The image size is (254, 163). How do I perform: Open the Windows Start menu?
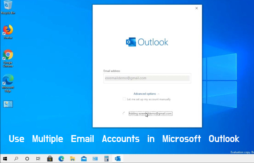[5, 159]
